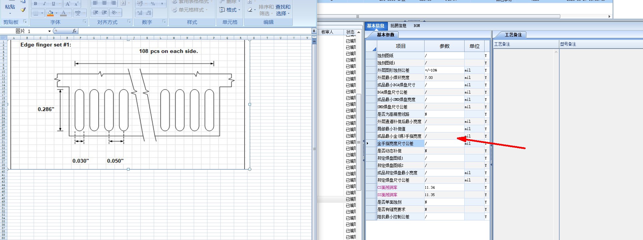This screenshot has width=643, height=240.
Task: Apply the font color A button
Action: (63, 13)
